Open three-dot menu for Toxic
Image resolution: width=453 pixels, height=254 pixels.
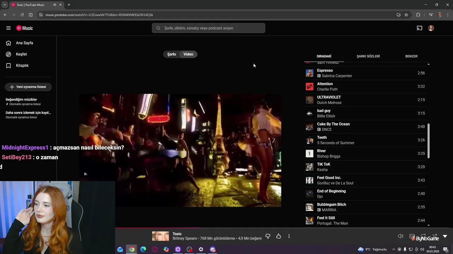289,236
